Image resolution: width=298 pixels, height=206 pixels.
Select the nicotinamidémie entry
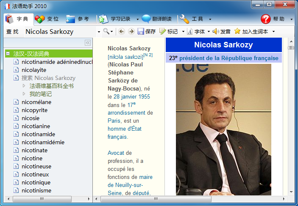coord(43,142)
